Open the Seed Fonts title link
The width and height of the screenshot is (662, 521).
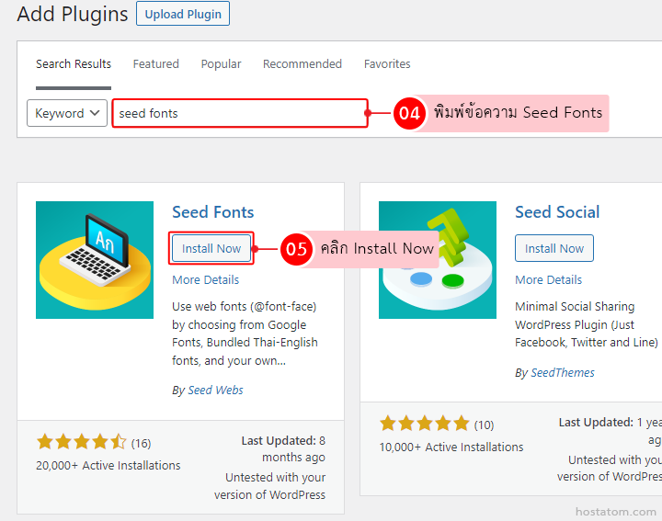pos(212,212)
